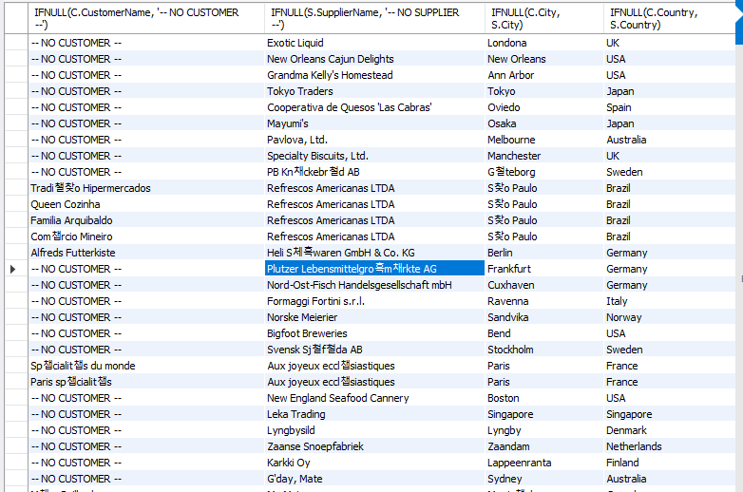
Task: Select the Finland country cell
Action: point(669,463)
